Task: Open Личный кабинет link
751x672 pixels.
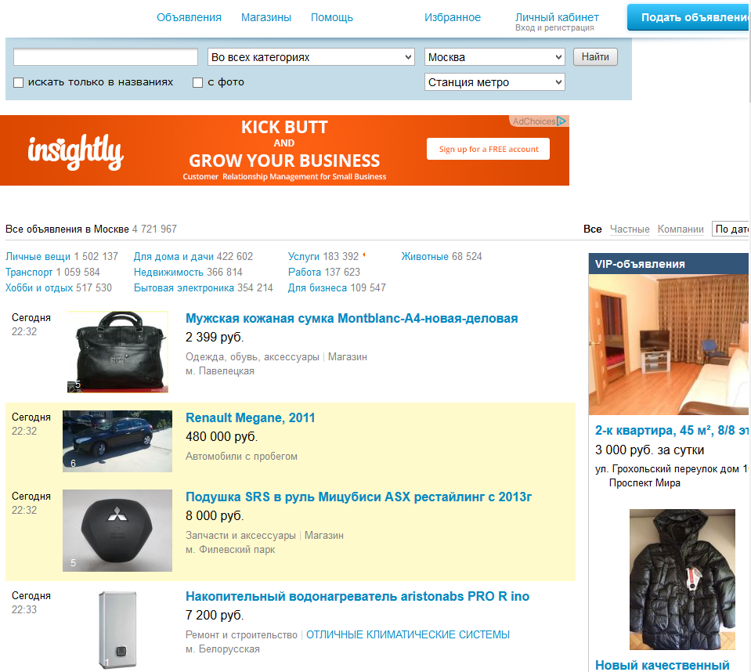Action: [x=557, y=17]
